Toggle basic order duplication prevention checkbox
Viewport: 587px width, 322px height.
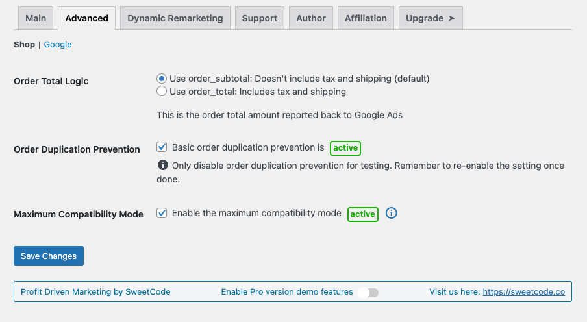(x=162, y=147)
